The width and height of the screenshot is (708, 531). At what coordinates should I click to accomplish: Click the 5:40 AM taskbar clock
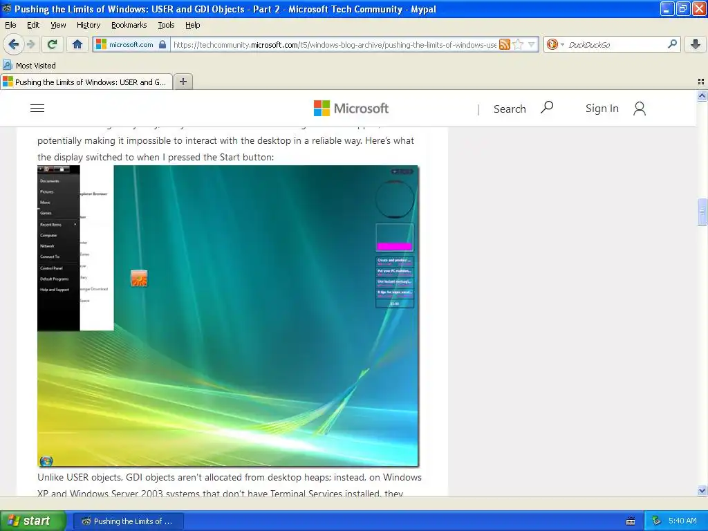tap(682, 521)
